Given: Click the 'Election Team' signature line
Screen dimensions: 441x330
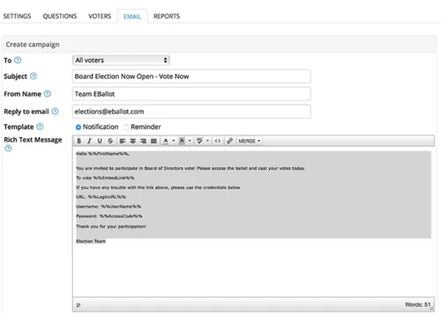Looking at the screenshot, I should [x=91, y=241].
